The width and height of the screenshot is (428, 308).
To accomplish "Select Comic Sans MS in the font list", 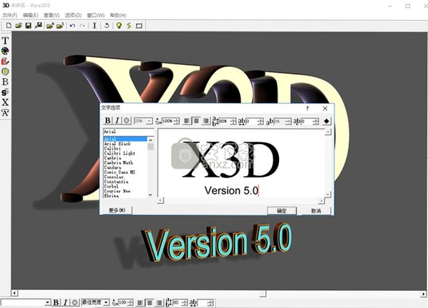I will tap(120, 172).
